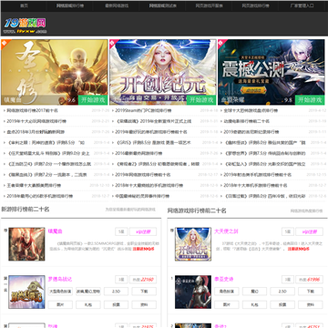Open 网页游戏开服表 nav item

(x=209, y=5)
